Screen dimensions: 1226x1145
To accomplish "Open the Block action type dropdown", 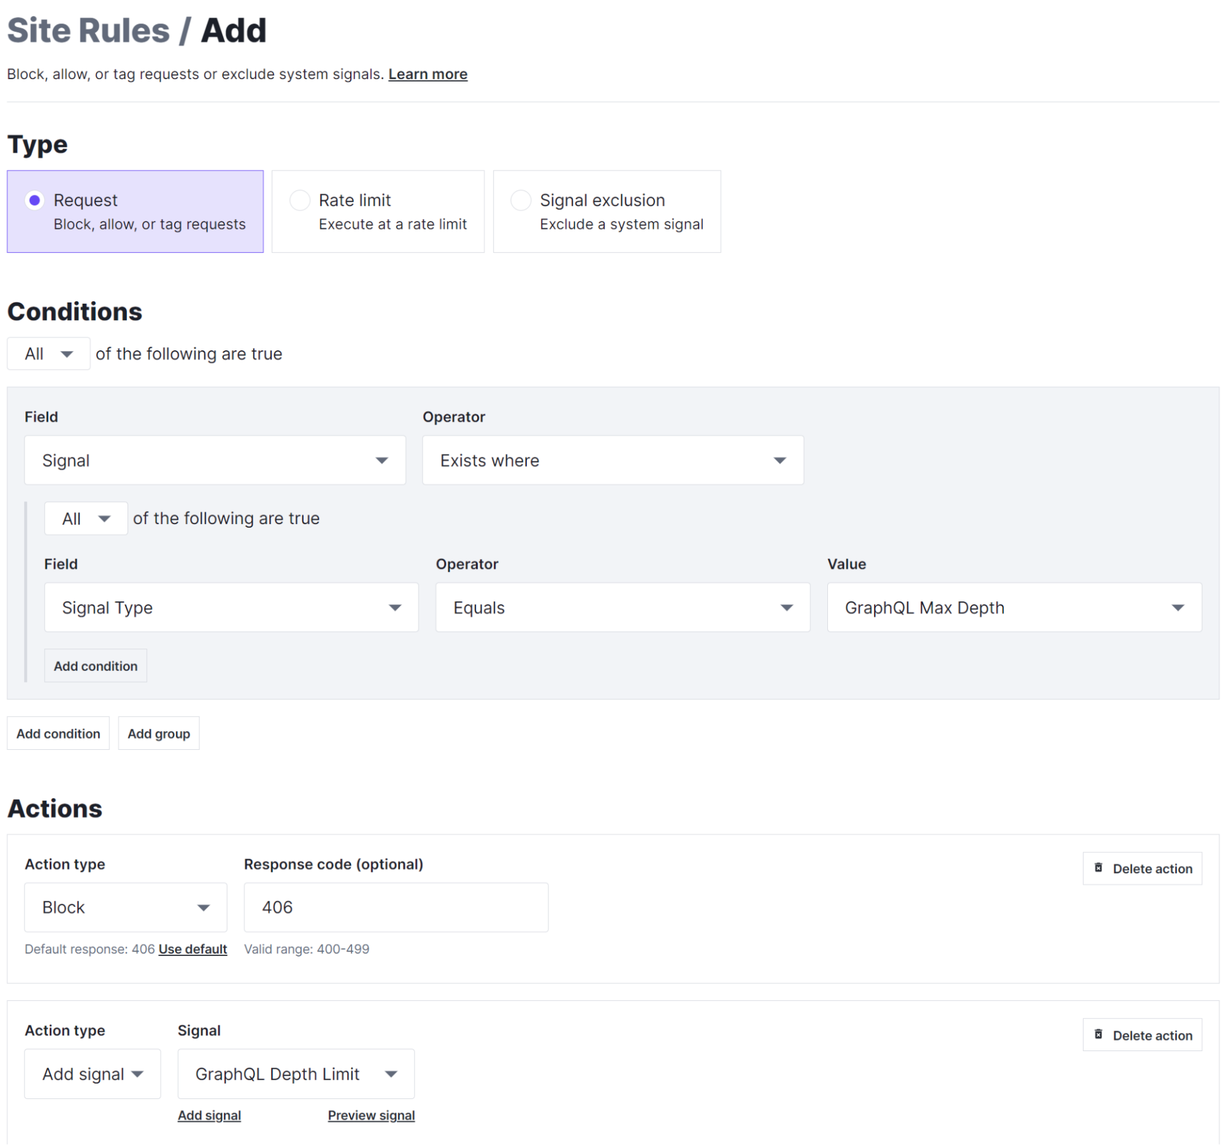I will click(x=126, y=908).
